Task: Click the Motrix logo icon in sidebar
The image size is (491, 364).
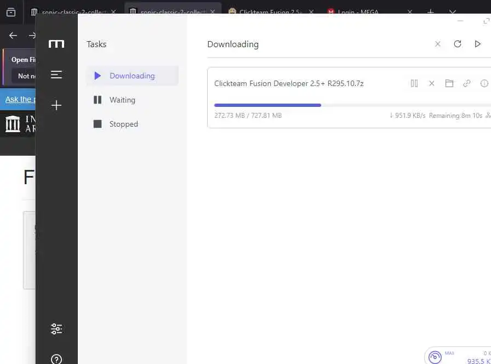Action: (x=56, y=44)
